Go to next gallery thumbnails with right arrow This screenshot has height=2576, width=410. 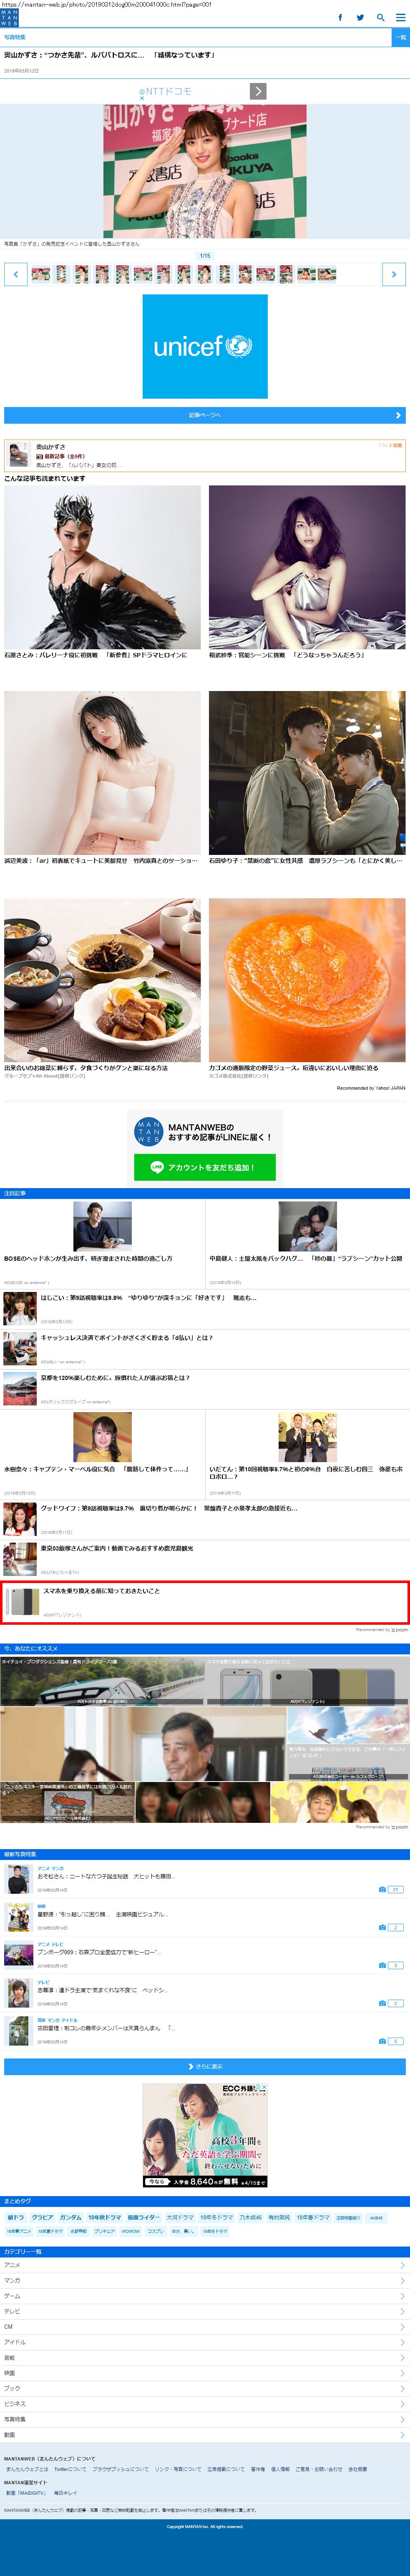pos(394,274)
